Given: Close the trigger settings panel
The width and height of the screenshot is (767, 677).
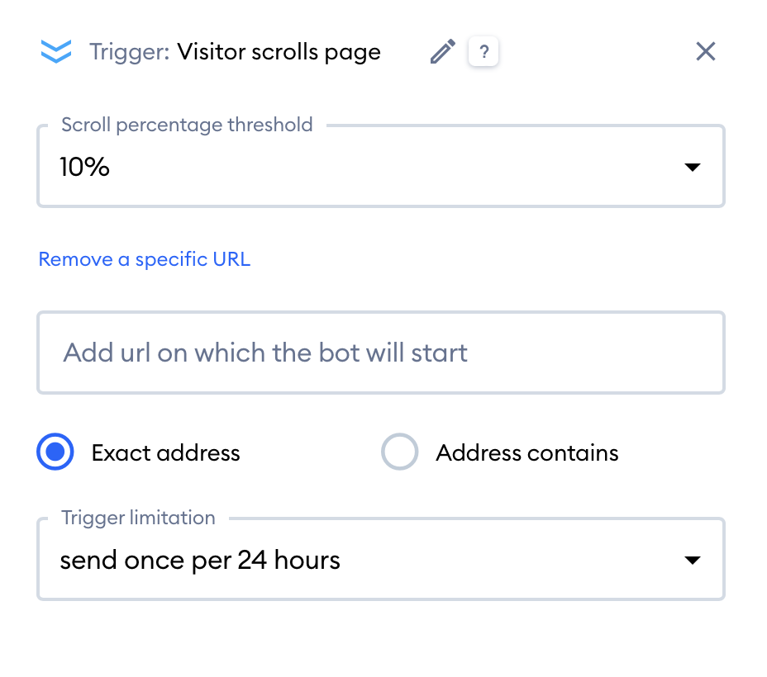Looking at the screenshot, I should tap(705, 52).
